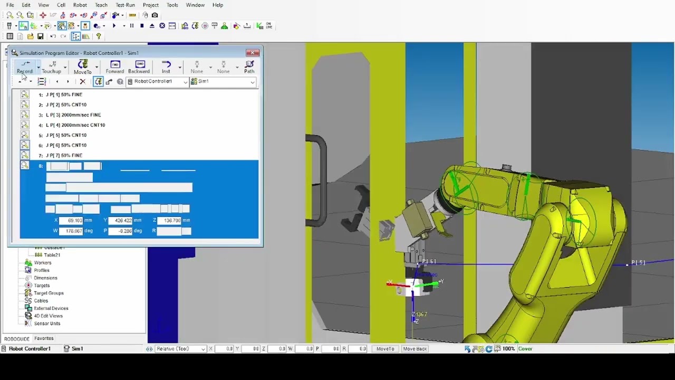Toggle magnifier icon on line 6
The width and height of the screenshot is (675, 380).
coord(25,145)
